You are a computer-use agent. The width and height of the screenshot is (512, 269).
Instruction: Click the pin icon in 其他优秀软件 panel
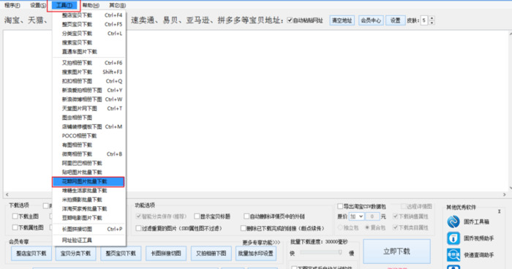coord(500,211)
